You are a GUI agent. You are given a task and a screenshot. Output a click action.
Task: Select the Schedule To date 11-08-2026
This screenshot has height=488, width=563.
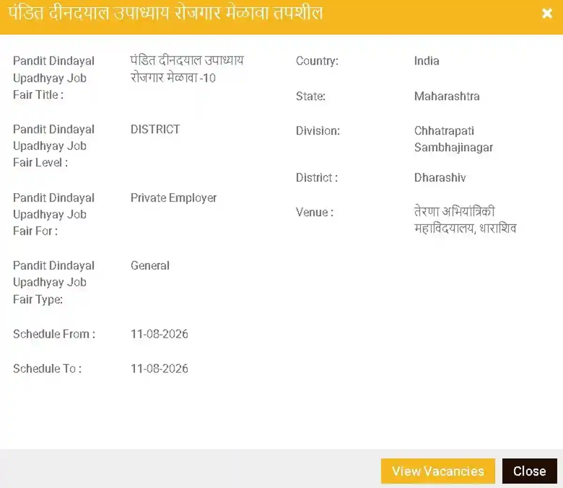pos(159,369)
